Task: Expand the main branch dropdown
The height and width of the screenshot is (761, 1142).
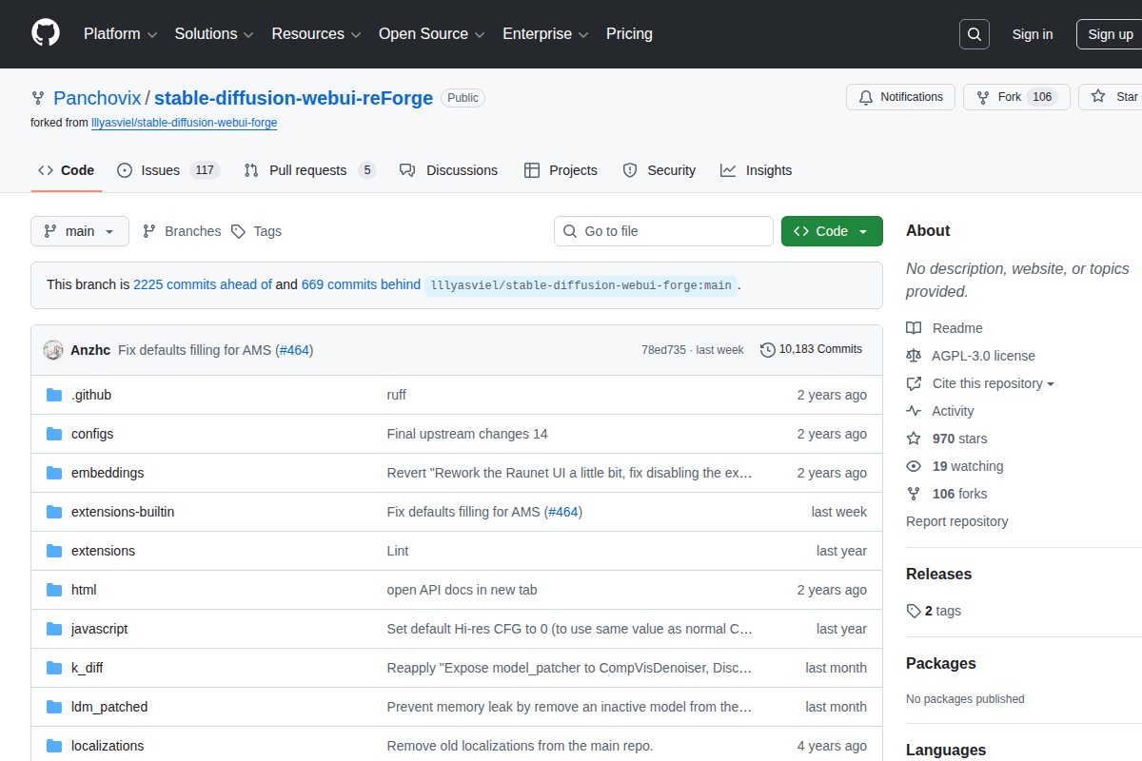Action: (79, 231)
